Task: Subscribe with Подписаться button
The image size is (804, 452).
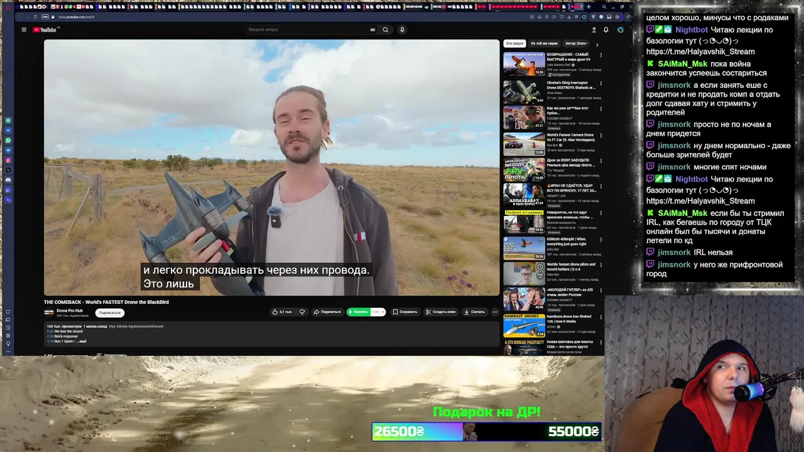Action: [x=110, y=313]
